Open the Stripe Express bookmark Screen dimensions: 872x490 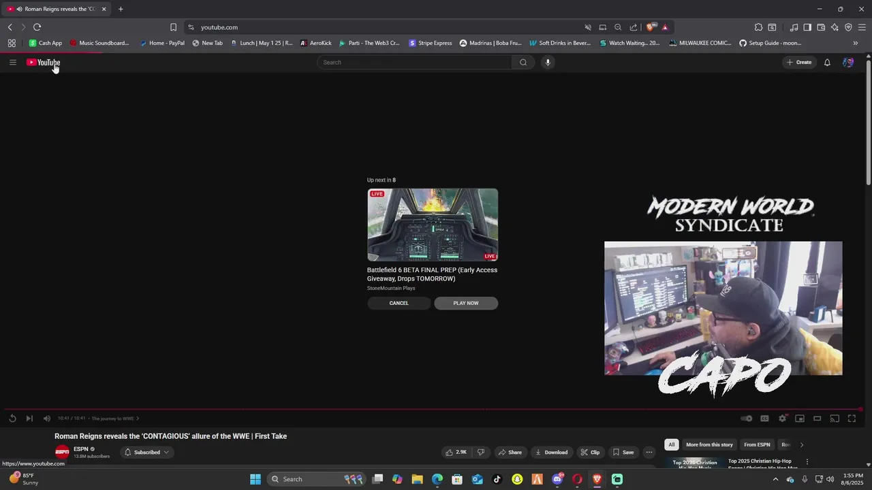[431, 43]
